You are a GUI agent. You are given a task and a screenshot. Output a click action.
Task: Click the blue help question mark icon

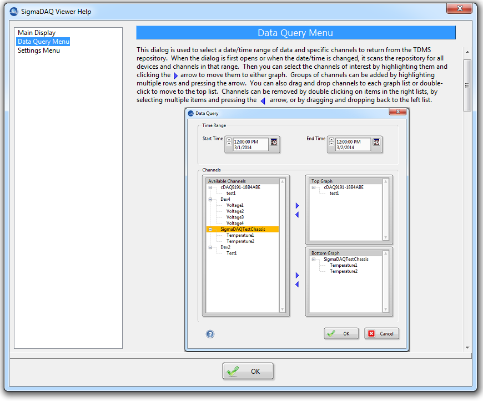coord(210,334)
